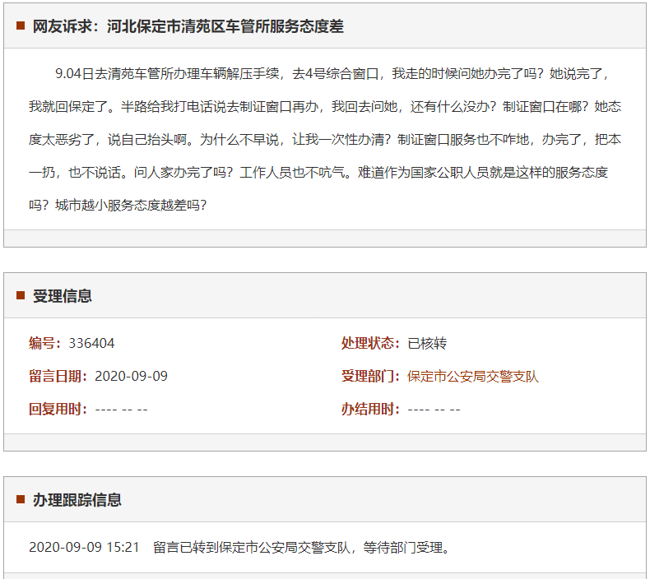The image size is (650, 579).
Task: Click the tracking timestamp 2020-09-09 15:21
Action: (x=84, y=548)
